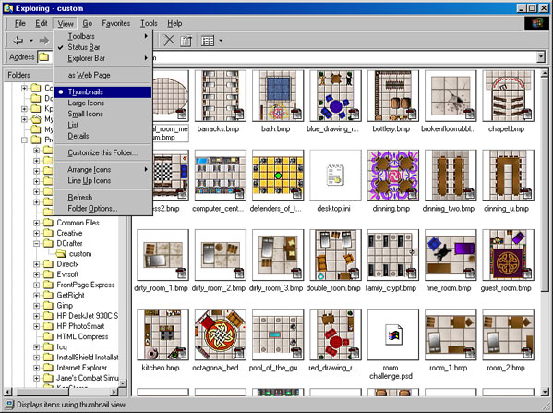Click the address bar folder icon
This screenshot has width=553, height=413.
[43, 57]
